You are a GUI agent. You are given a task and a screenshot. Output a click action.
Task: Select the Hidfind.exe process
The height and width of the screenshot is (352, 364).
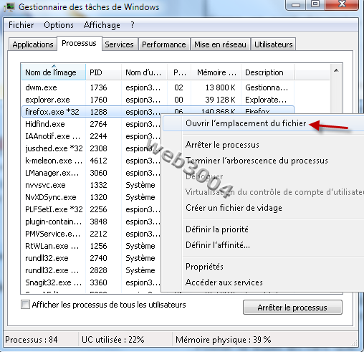(x=92, y=124)
